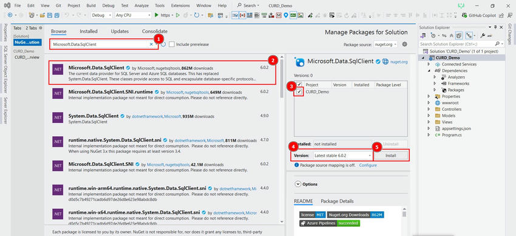The height and width of the screenshot is (236, 516).
Task: Click the nuget.org globe icon
Action: (385, 61)
